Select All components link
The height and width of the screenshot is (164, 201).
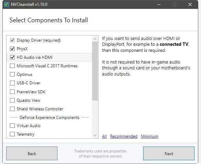pos(104,136)
